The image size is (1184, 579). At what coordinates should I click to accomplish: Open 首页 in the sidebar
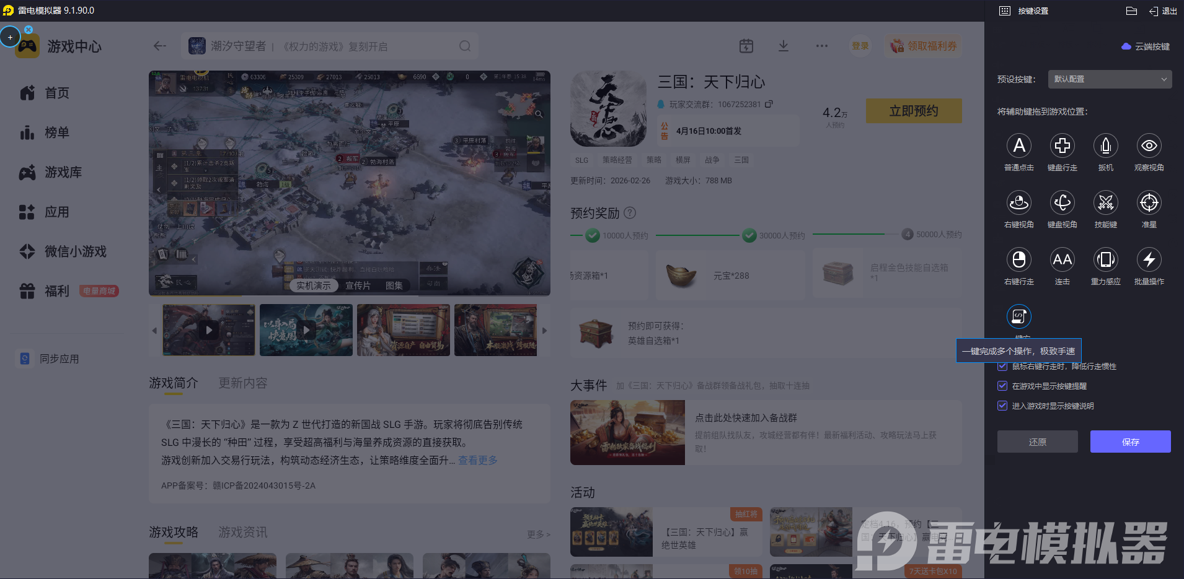pos(45,93)
